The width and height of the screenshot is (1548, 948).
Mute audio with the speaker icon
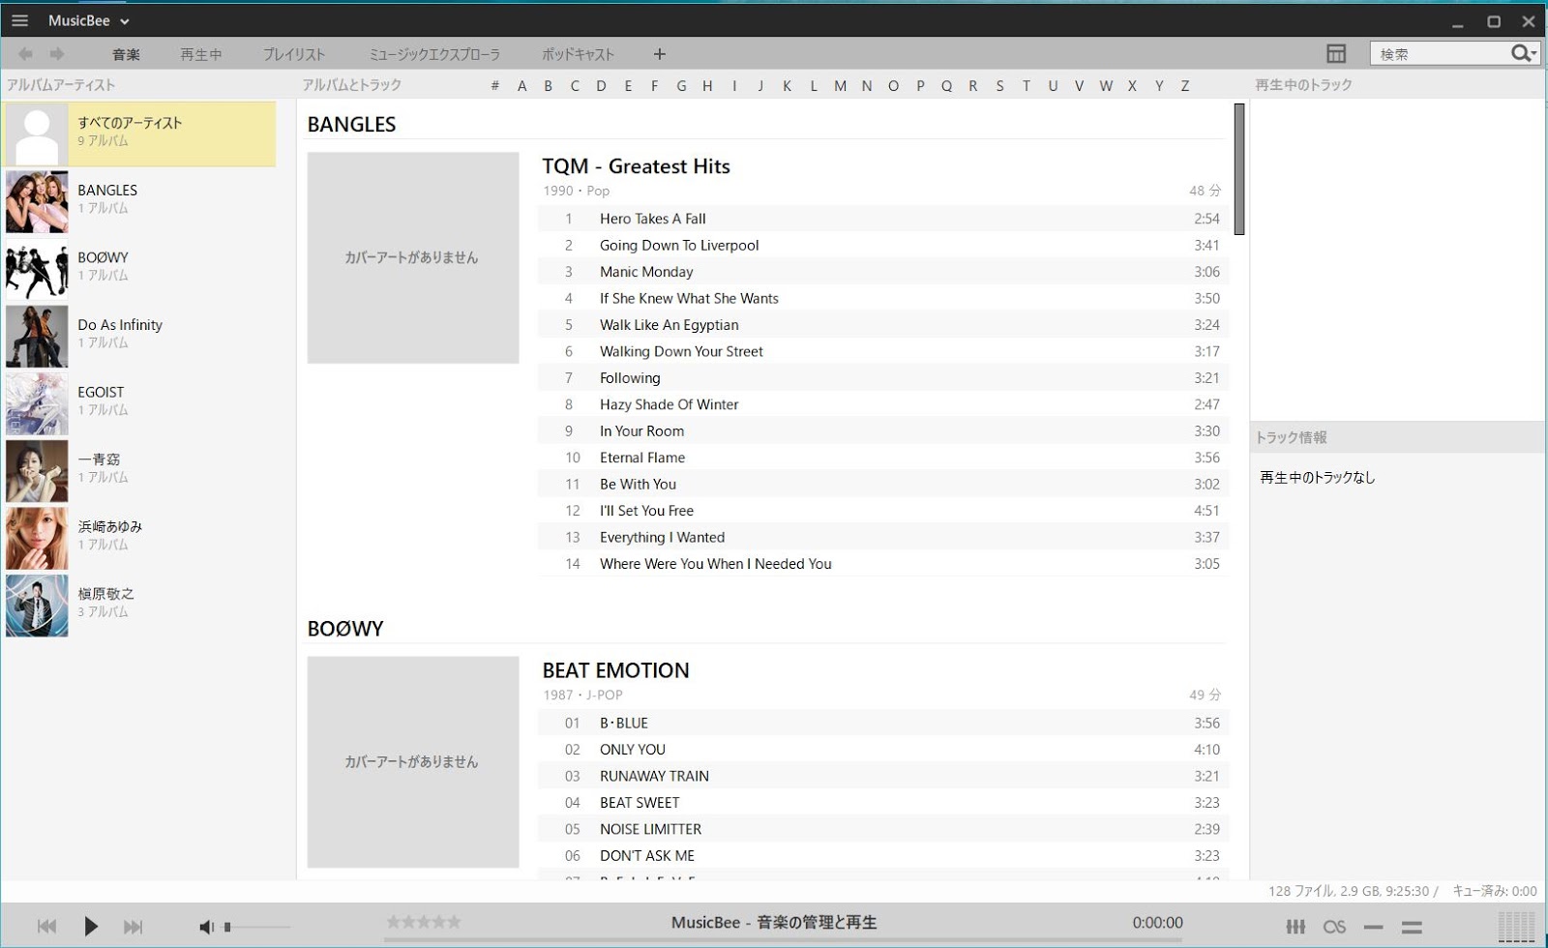point(206,927)
